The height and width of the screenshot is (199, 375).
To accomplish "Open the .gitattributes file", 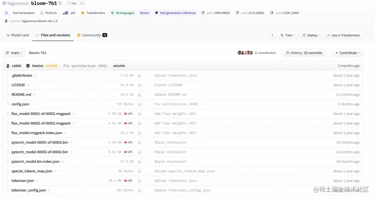I will point(22,75).
